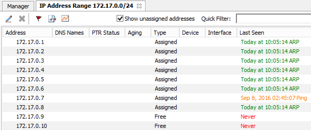311x130 pixels.
Task: Click the Aging column header
Action: coord(135,33)
